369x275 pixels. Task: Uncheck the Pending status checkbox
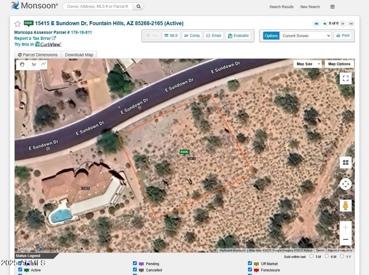[x=135, y=263]
